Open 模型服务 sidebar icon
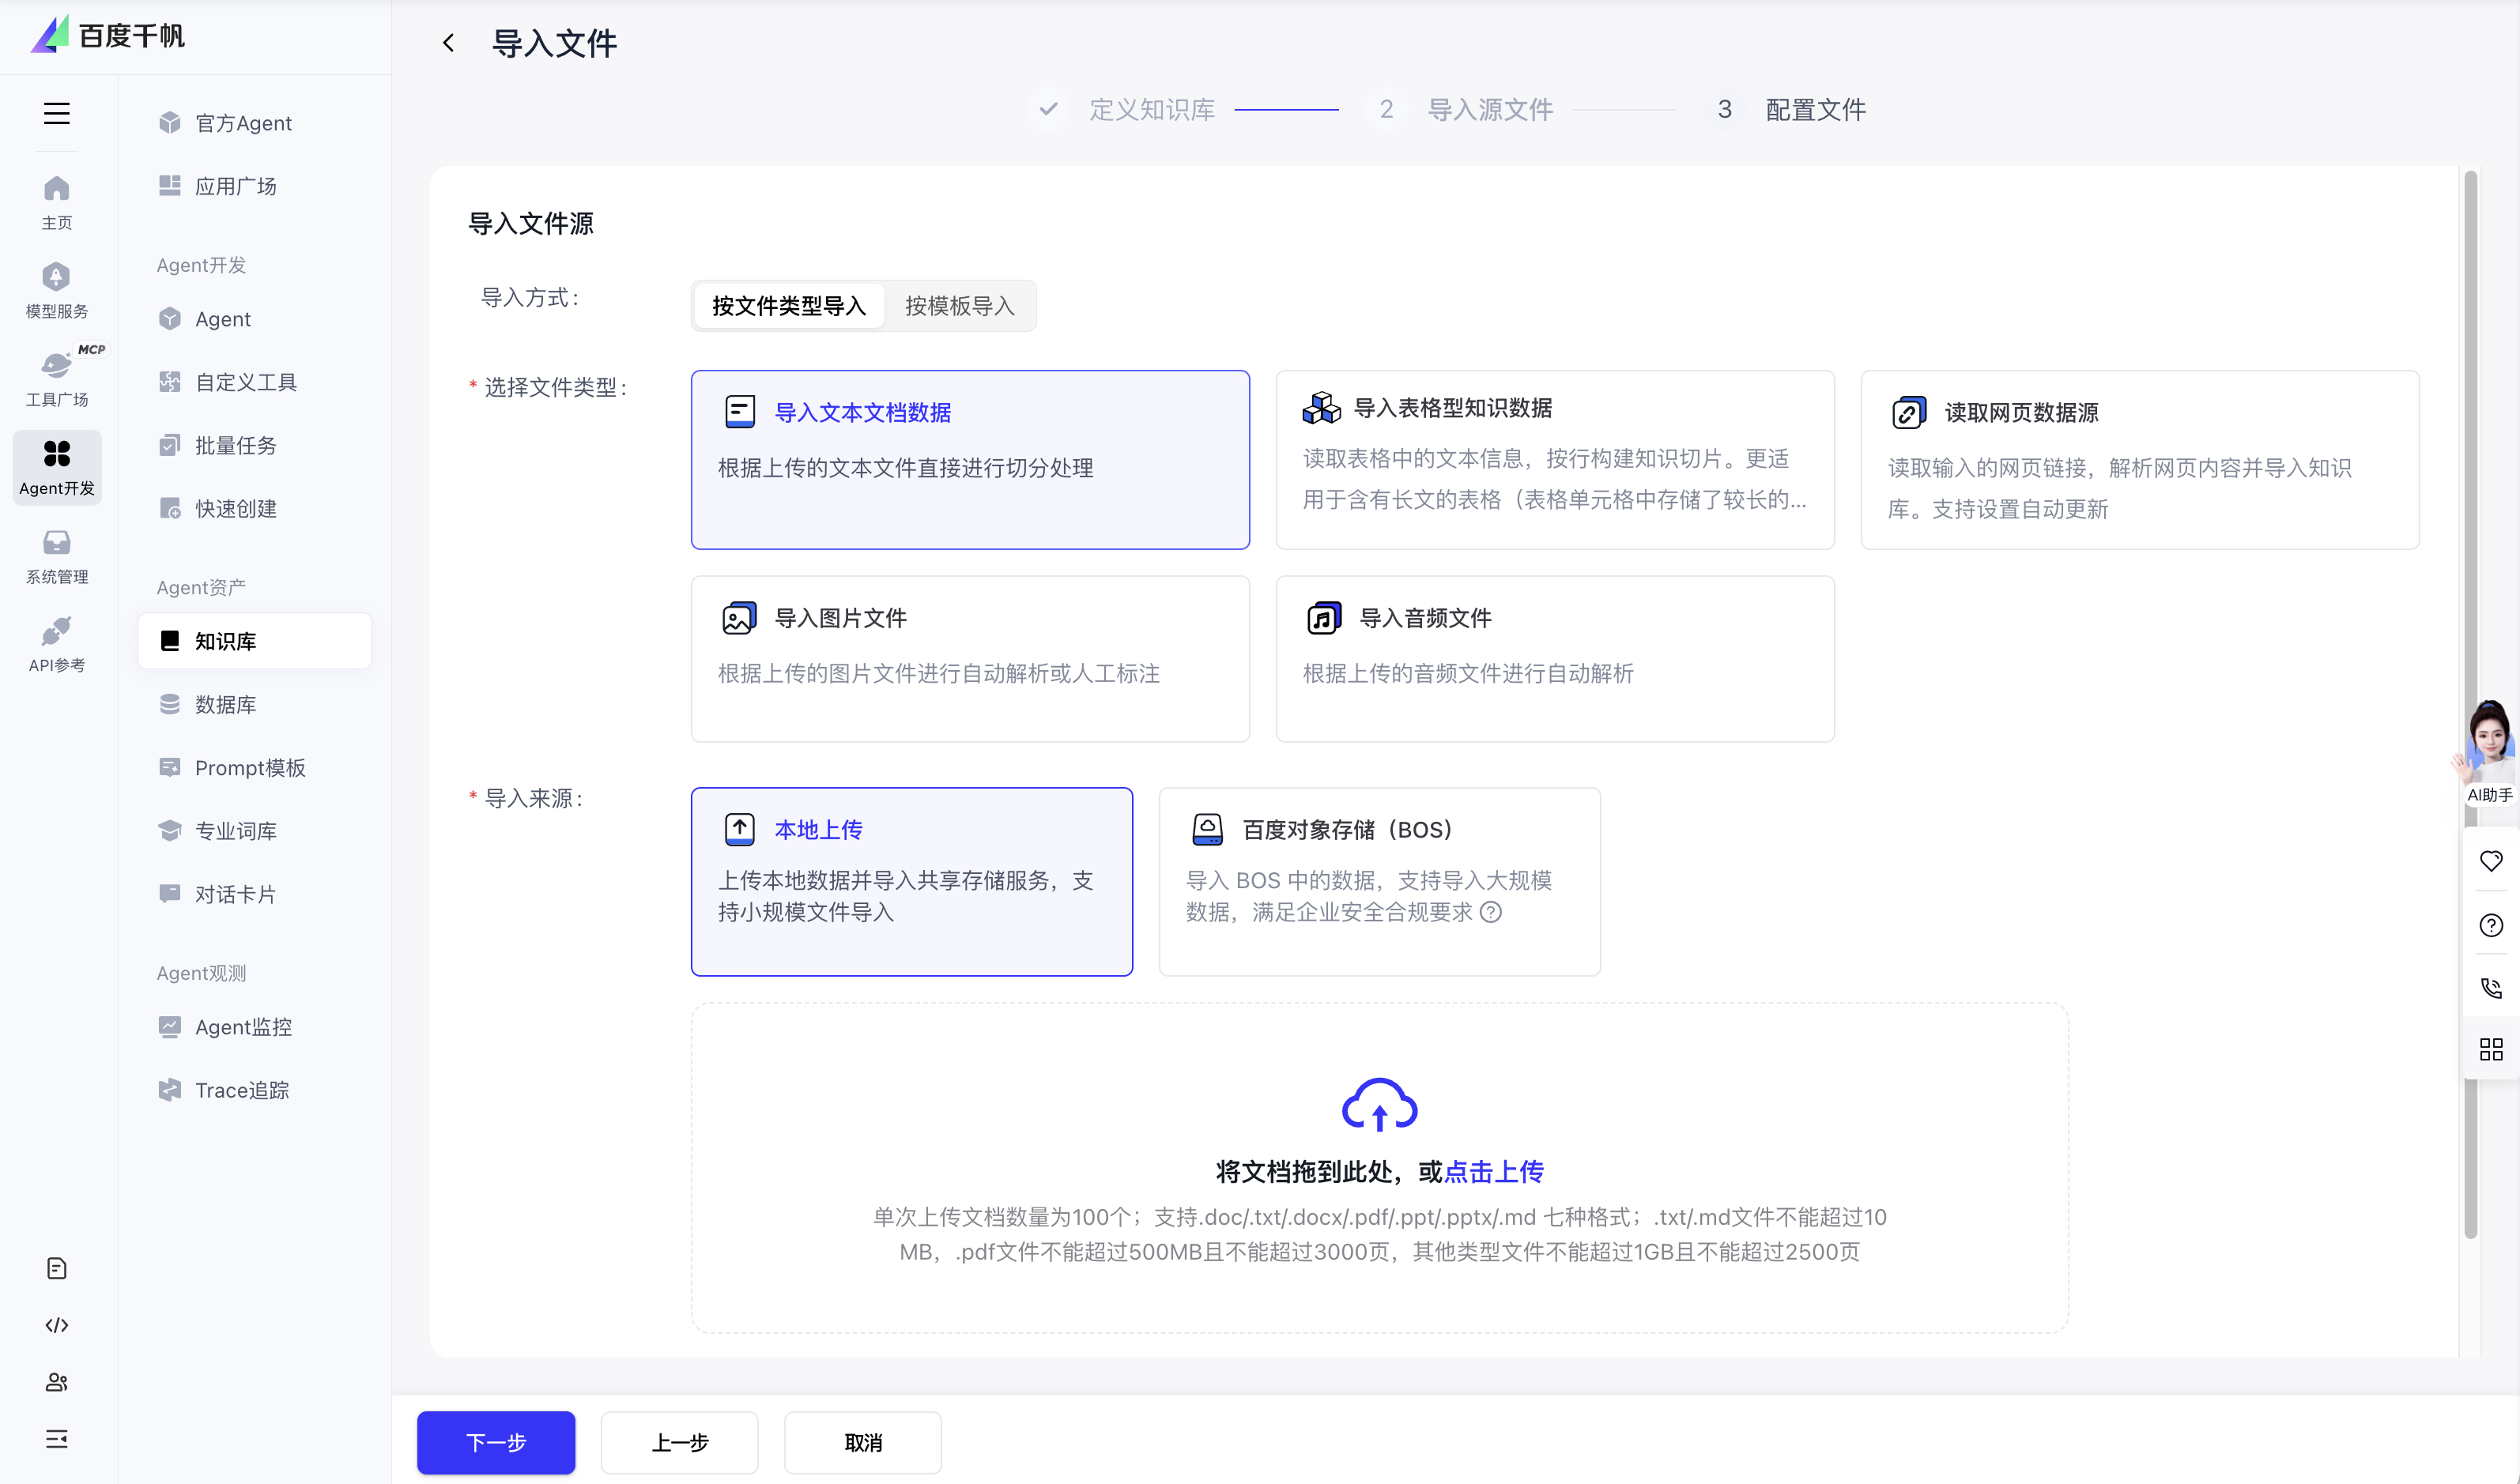 pos(56,288)
